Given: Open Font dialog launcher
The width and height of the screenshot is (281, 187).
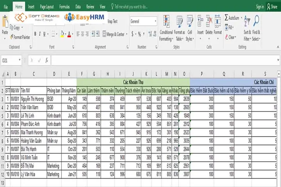Looking at the screenshot, I should tap(73, 47).
